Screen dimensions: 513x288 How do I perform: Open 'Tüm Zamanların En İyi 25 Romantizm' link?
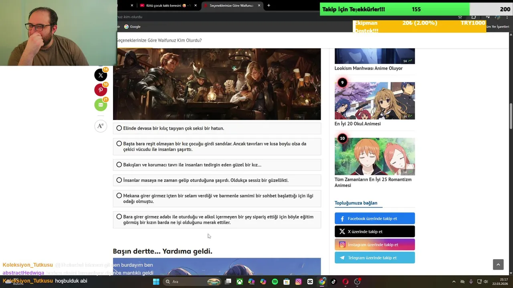373,182
